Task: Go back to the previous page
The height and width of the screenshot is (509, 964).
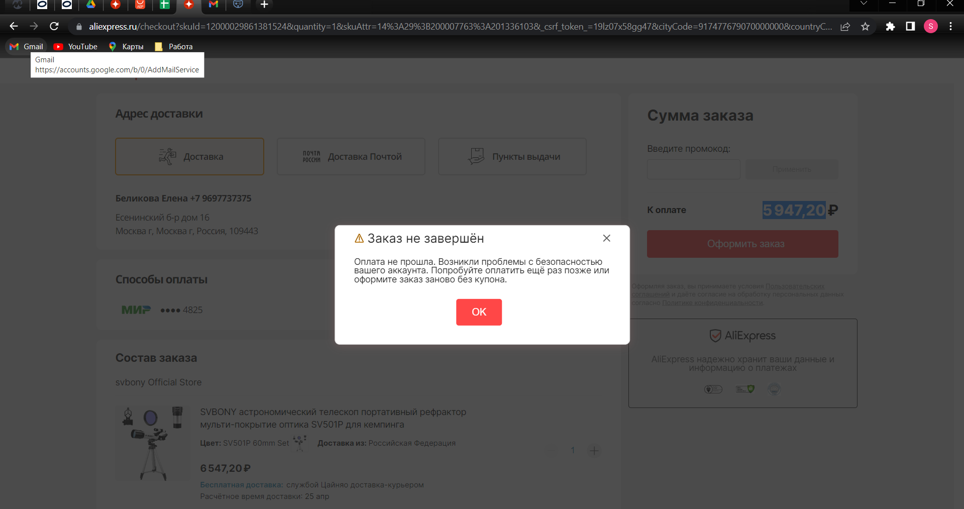Action: pyautogui.click(x=14, y=26)
